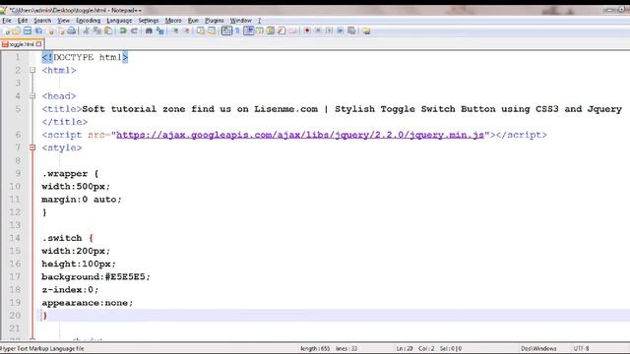The width and height of the screenshot is (630, 354).
Task: Click the "Dos\Windows" status bar entry
Action: [538, 349]
